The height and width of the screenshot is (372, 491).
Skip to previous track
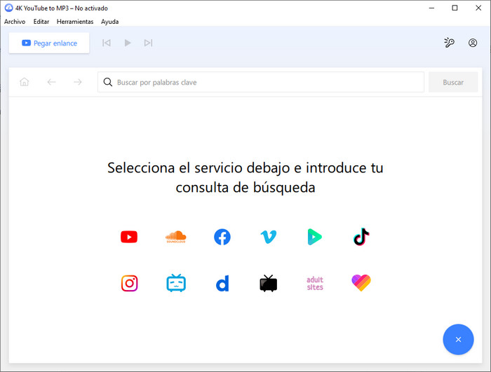pos(107,43)
